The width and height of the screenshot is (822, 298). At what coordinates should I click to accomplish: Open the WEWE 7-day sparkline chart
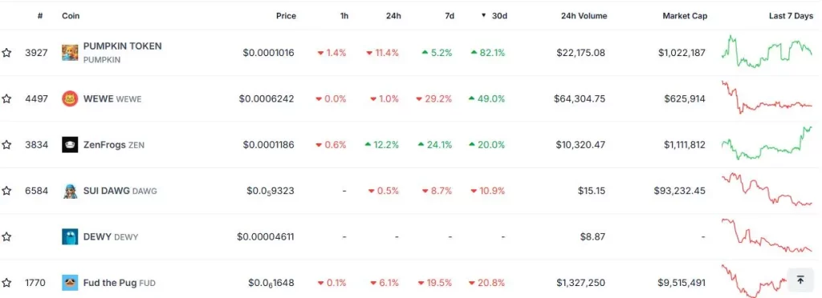coord(767,99)
